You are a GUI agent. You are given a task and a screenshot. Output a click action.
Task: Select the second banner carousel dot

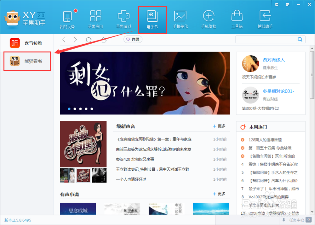tap(75, 109)
